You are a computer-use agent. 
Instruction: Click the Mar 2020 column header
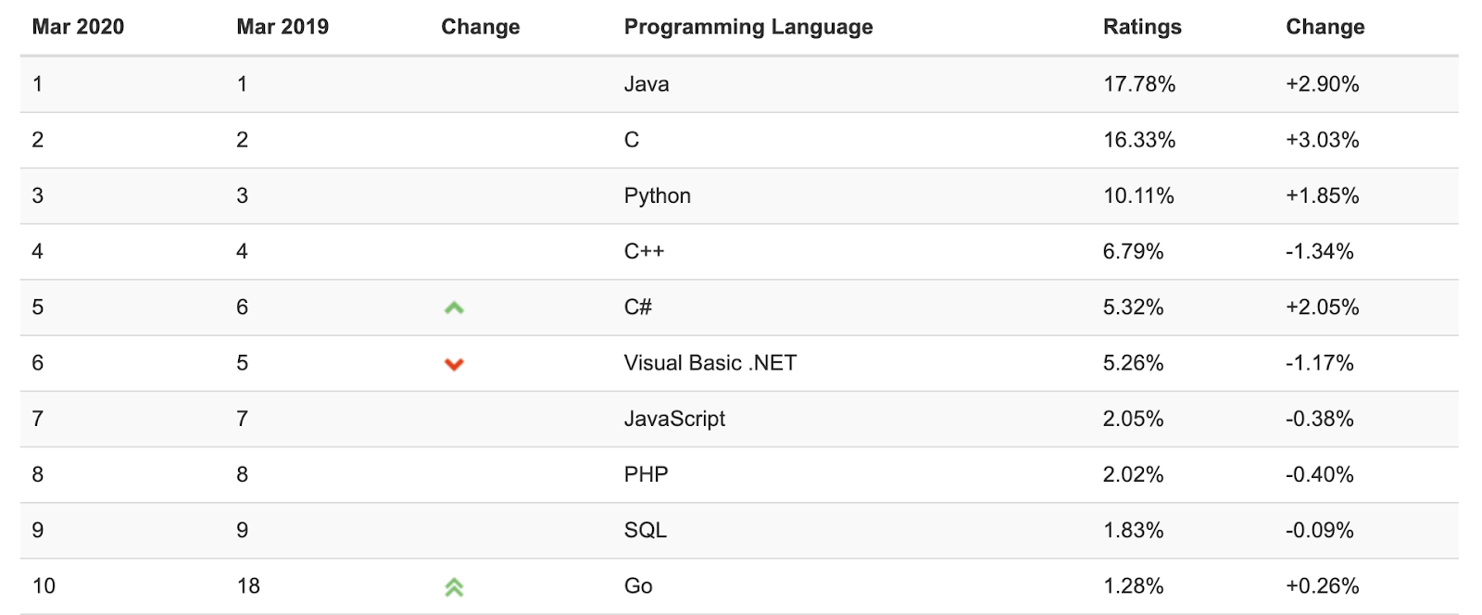click(78, 27)
